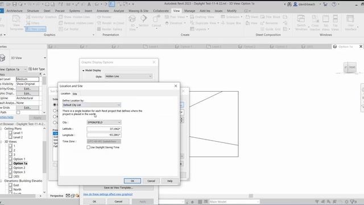Open the City dropdown showing SPRINGFIELD
The image size is (364, 205).
tap(104, 122)
